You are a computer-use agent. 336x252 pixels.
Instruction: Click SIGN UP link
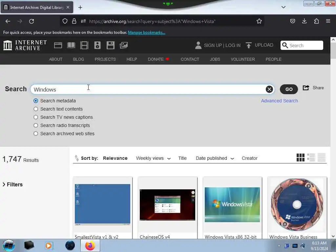coord(213,45)
